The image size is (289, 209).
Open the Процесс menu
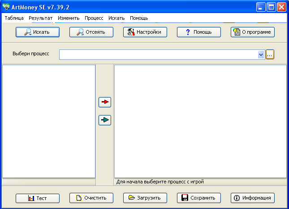[94, 18]
